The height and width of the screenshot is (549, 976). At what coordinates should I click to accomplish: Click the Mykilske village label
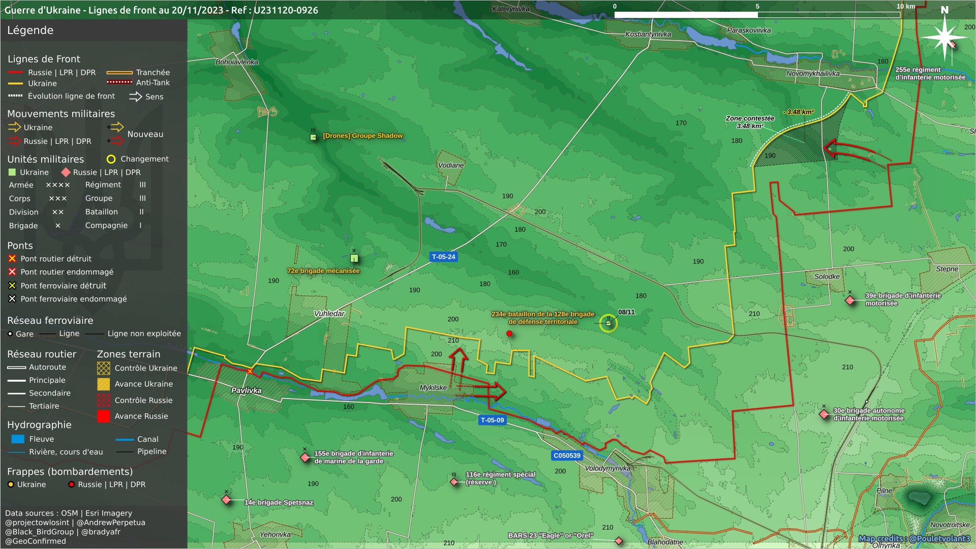point(433,387)
